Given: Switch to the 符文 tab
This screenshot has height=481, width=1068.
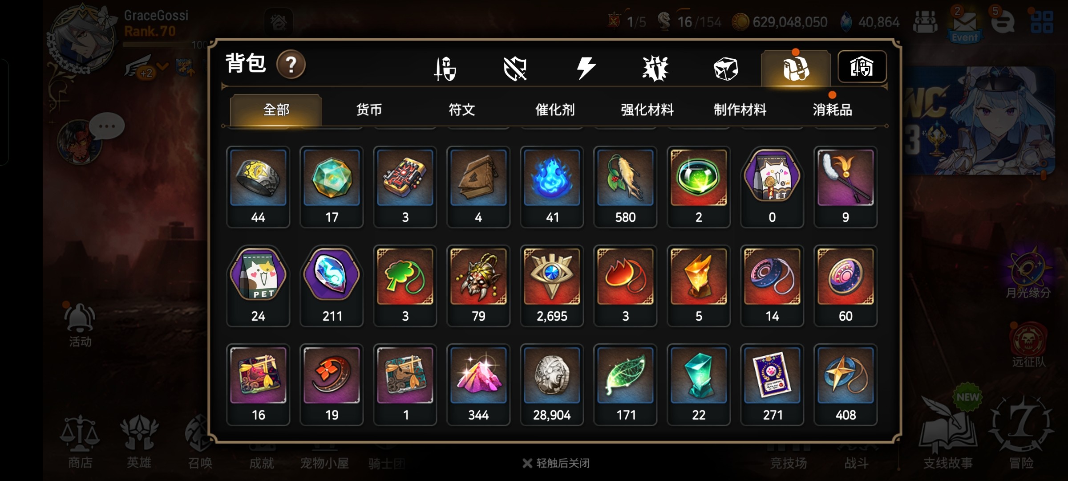Looking at the screenshot, I should click(x=462, y=110).
